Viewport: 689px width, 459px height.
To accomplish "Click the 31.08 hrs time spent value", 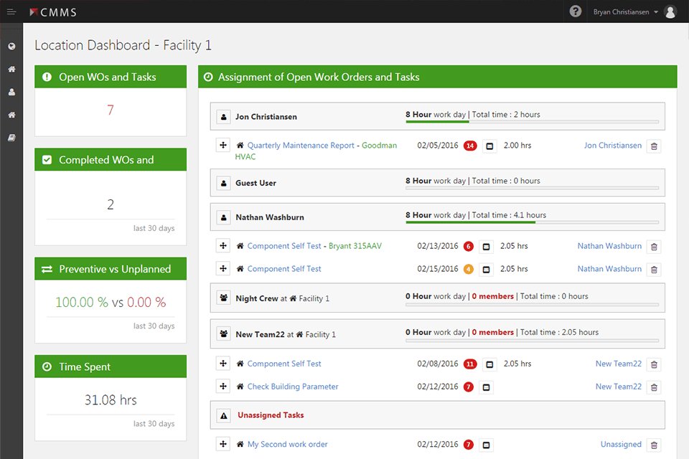I will point(111,399).
